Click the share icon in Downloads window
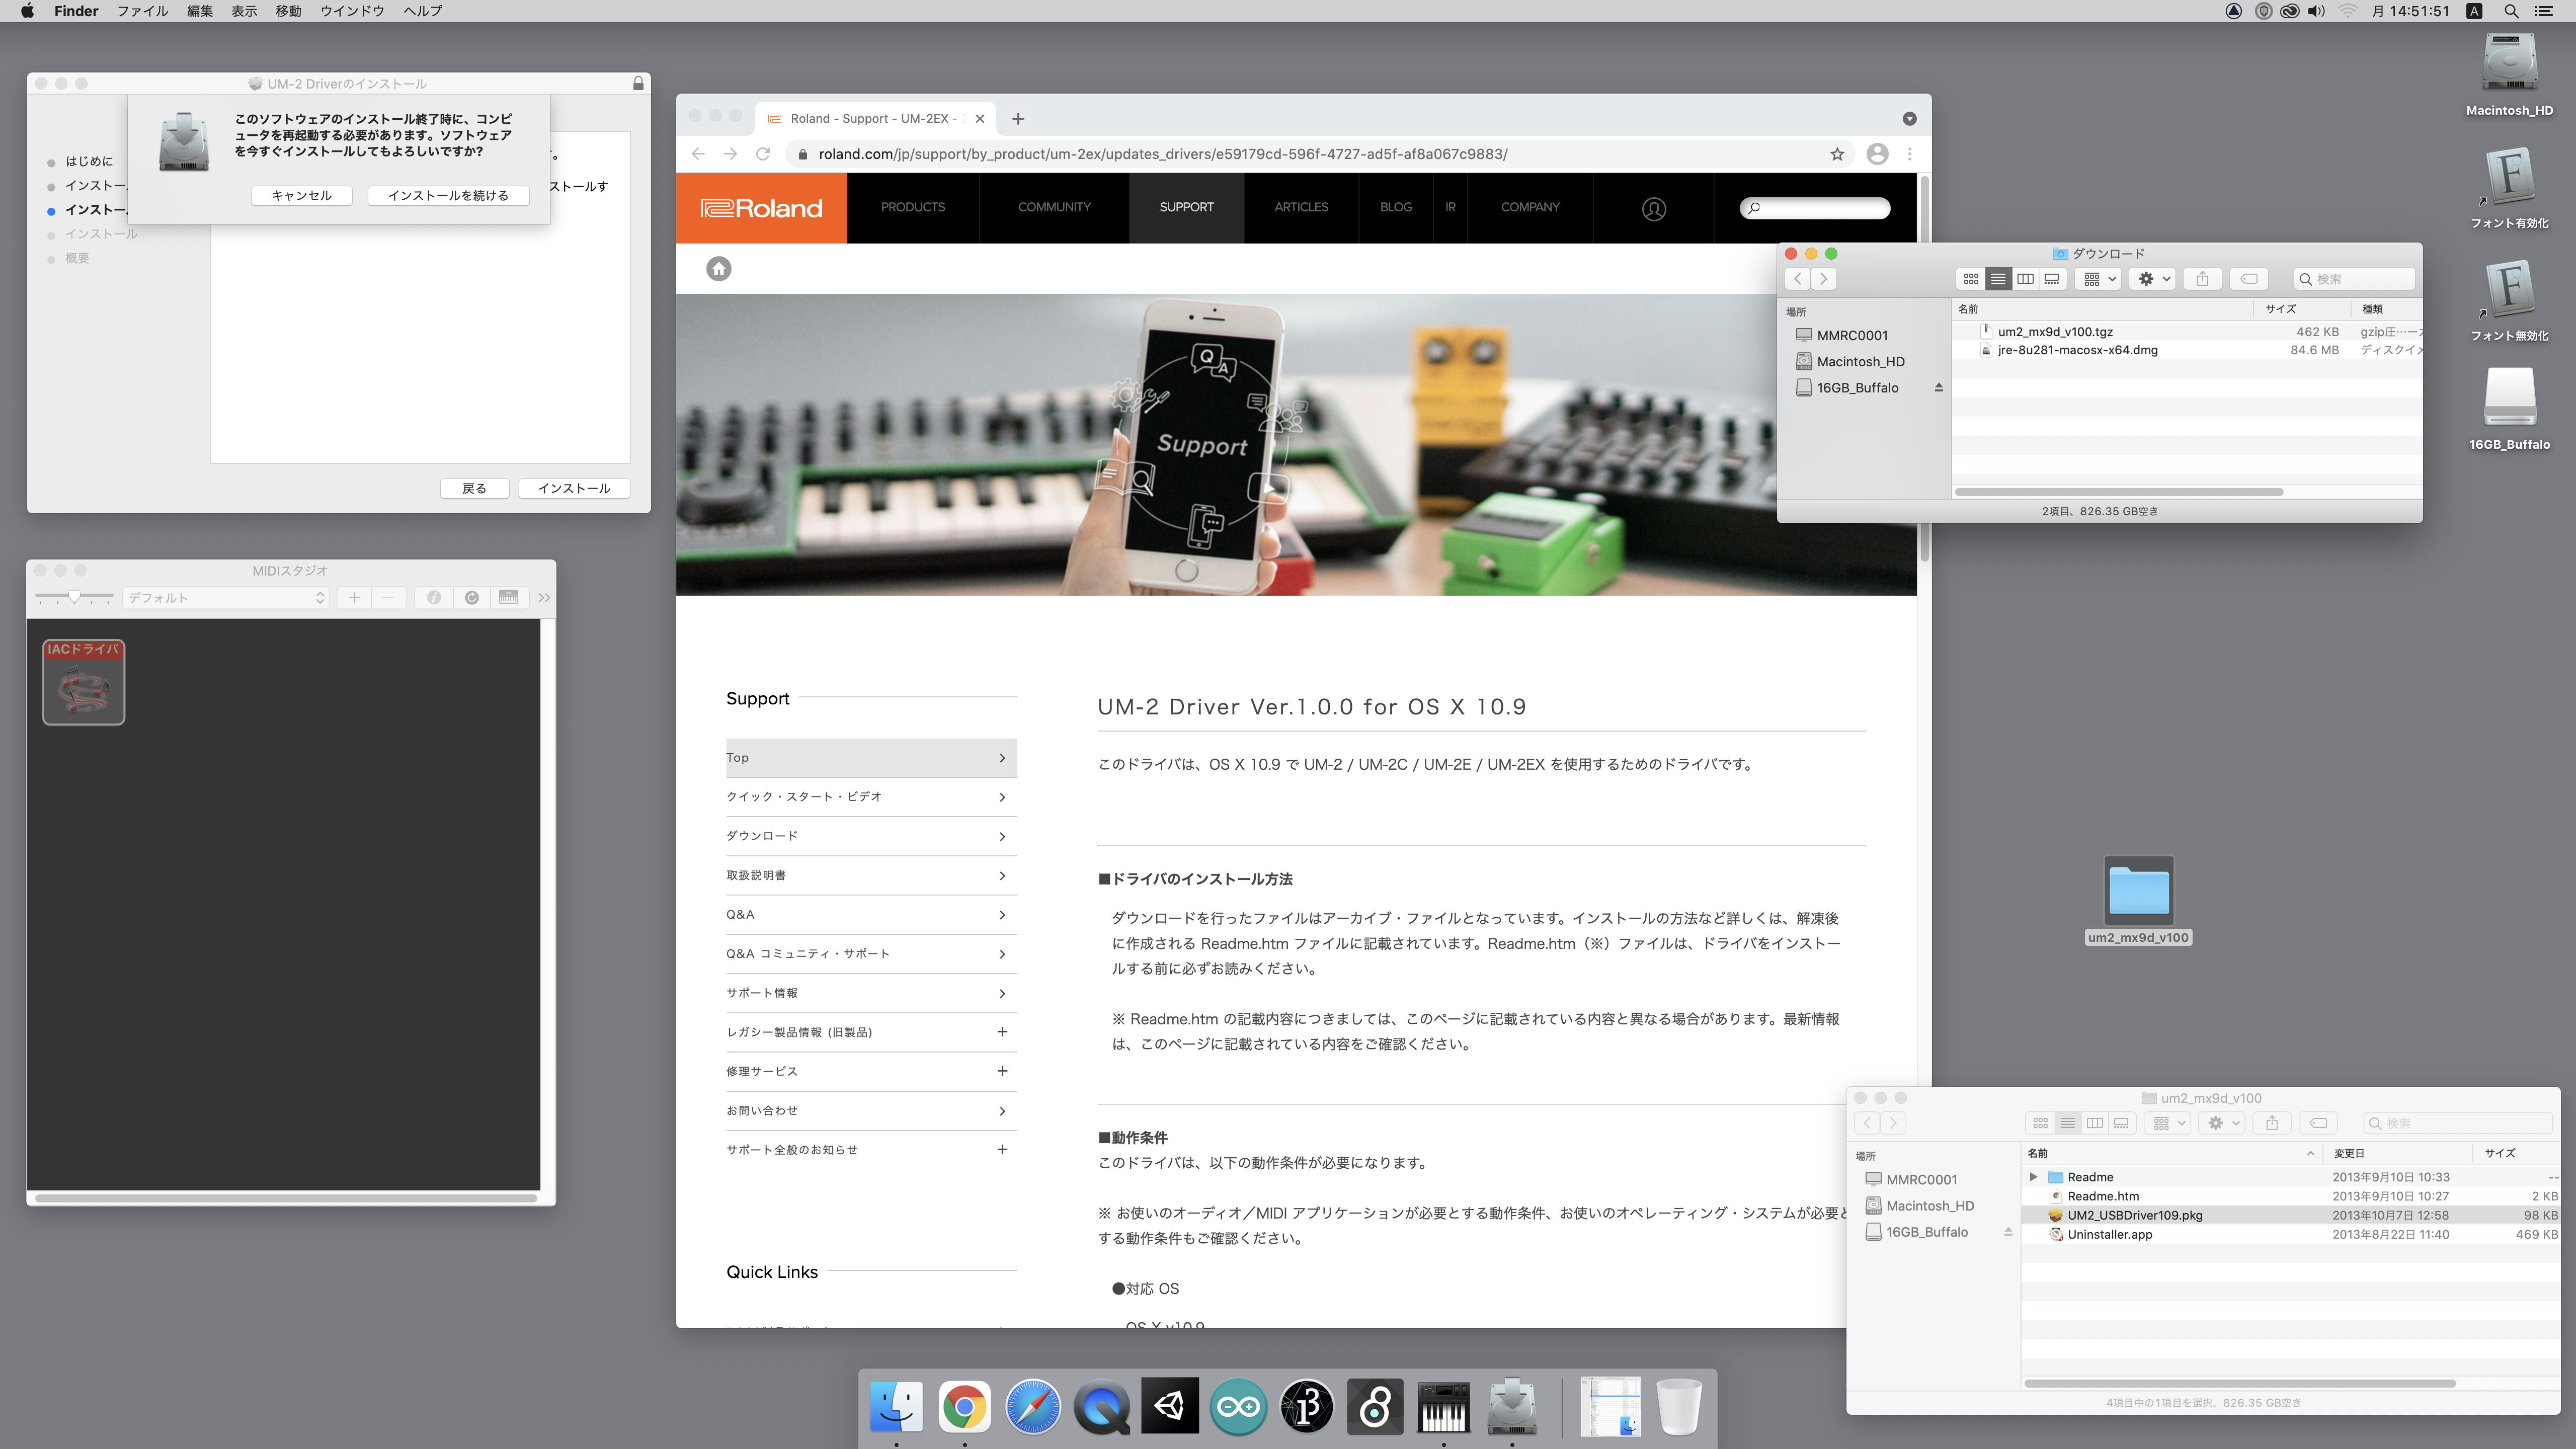The height and width of the screenshot is (1449, 2576). pos(2202,279)
